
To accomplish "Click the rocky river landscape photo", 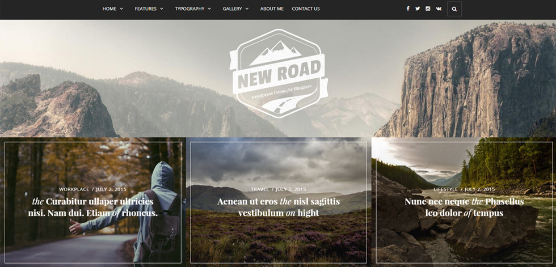I will (x=464, y=202).
